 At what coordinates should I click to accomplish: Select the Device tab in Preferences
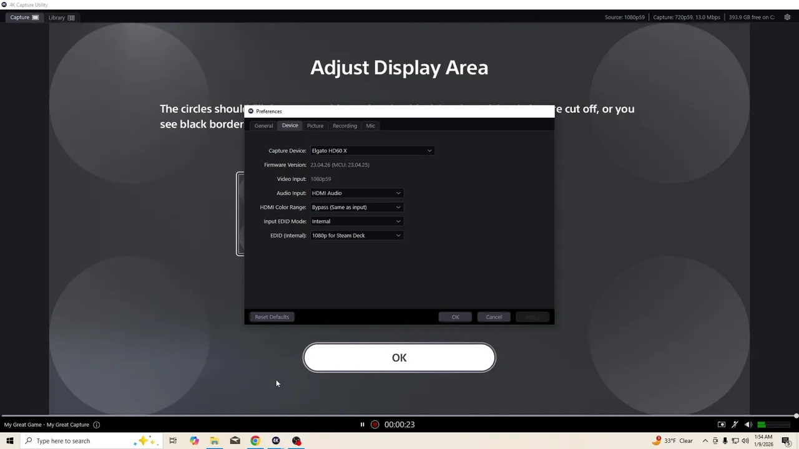290,125
